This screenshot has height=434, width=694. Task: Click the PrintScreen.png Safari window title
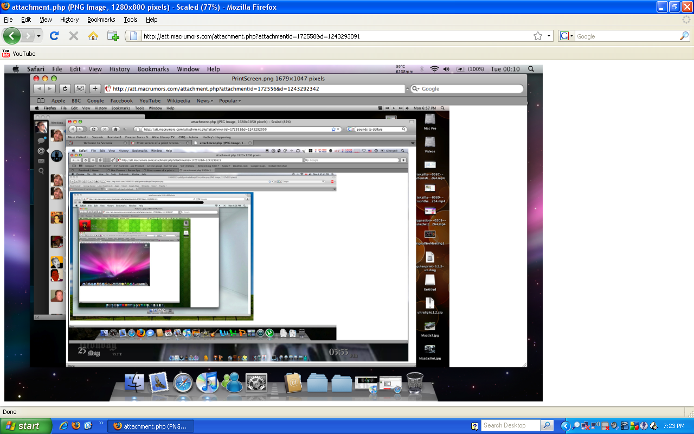(x=278, y=79)
